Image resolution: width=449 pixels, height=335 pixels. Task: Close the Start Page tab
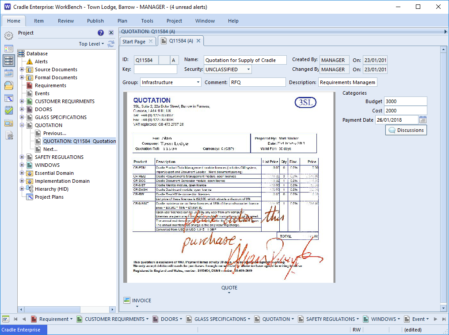[151, 41]
